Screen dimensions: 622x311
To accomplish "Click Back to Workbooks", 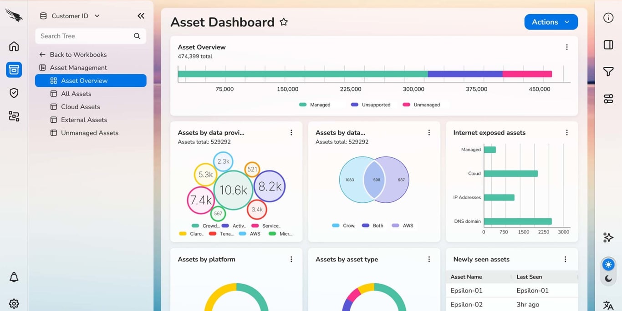I will tap(78, 54).
